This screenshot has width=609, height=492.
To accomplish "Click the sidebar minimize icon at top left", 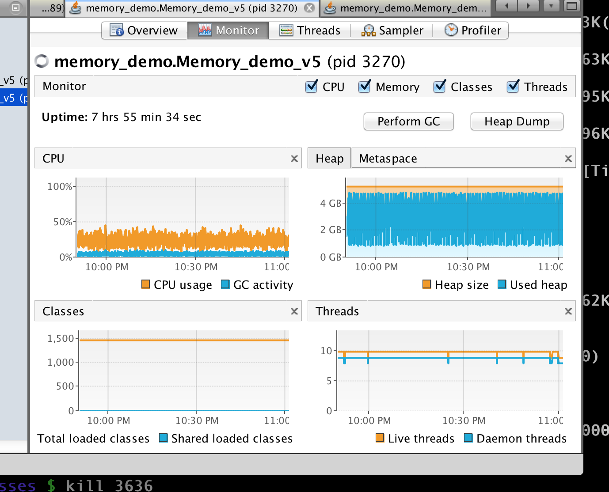I will click(15, 8).
